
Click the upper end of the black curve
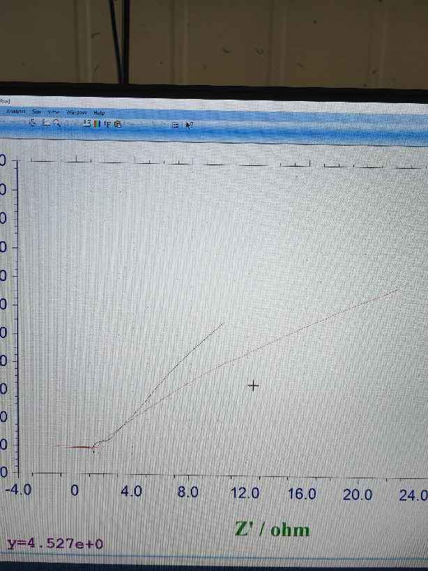click(x=223, y=323)
